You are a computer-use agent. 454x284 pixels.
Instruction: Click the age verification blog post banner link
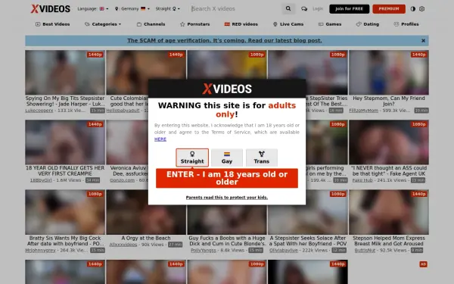(225, 41)
